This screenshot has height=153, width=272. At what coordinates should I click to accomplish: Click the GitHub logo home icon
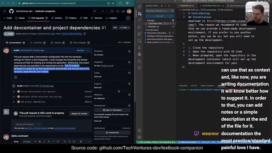[11, 11]
